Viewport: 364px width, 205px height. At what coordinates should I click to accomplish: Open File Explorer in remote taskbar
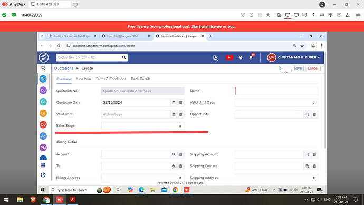tap(152, 190)
